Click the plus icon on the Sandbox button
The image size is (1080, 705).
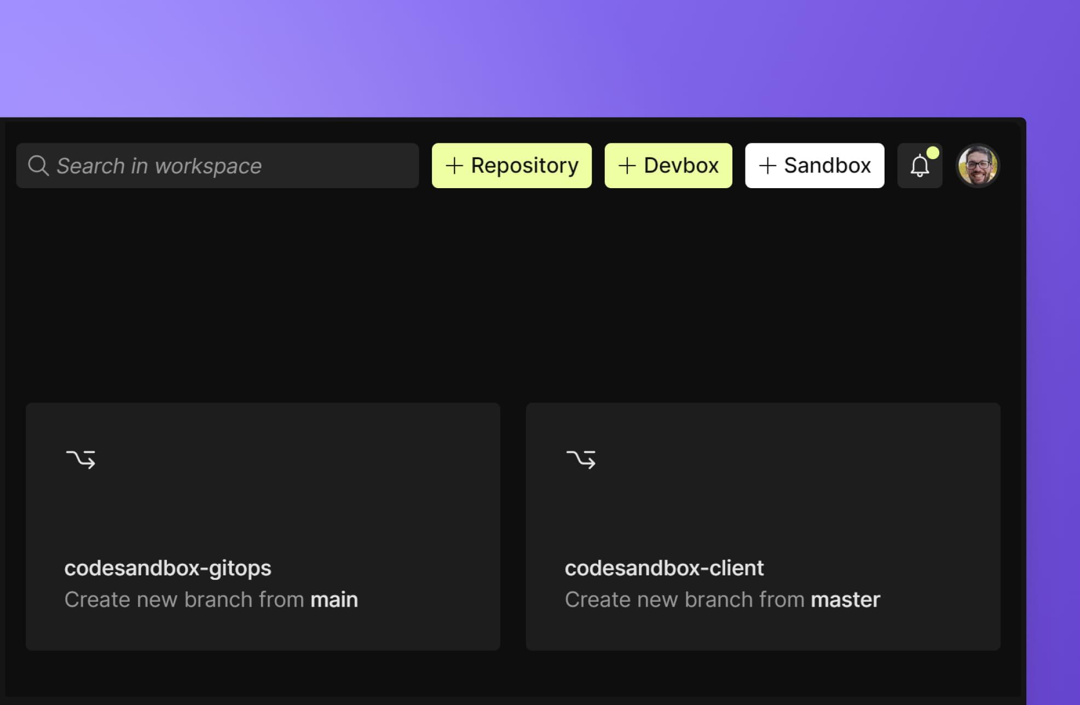[x=769, y=165]
